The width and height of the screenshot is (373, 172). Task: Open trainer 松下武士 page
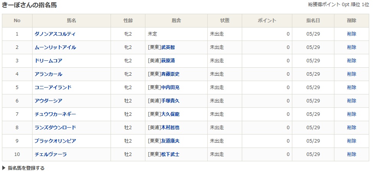(x=170, y=154)
